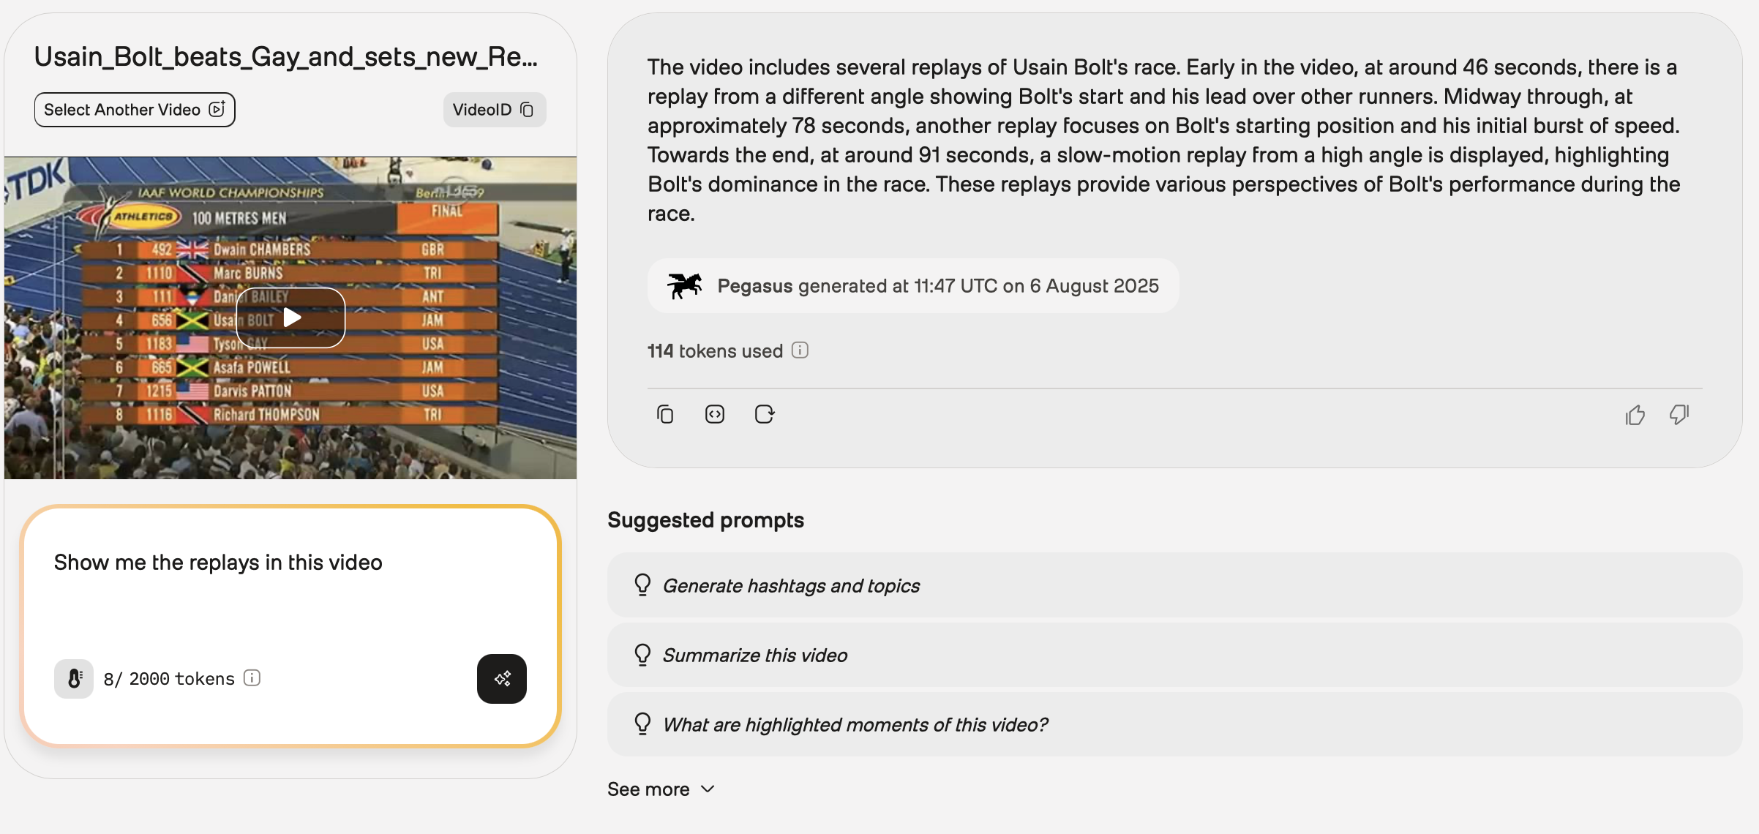Select Summarize this video prompt
Image resolution: width=1759 pixels, height=834 pixels.
click(754, 655)
